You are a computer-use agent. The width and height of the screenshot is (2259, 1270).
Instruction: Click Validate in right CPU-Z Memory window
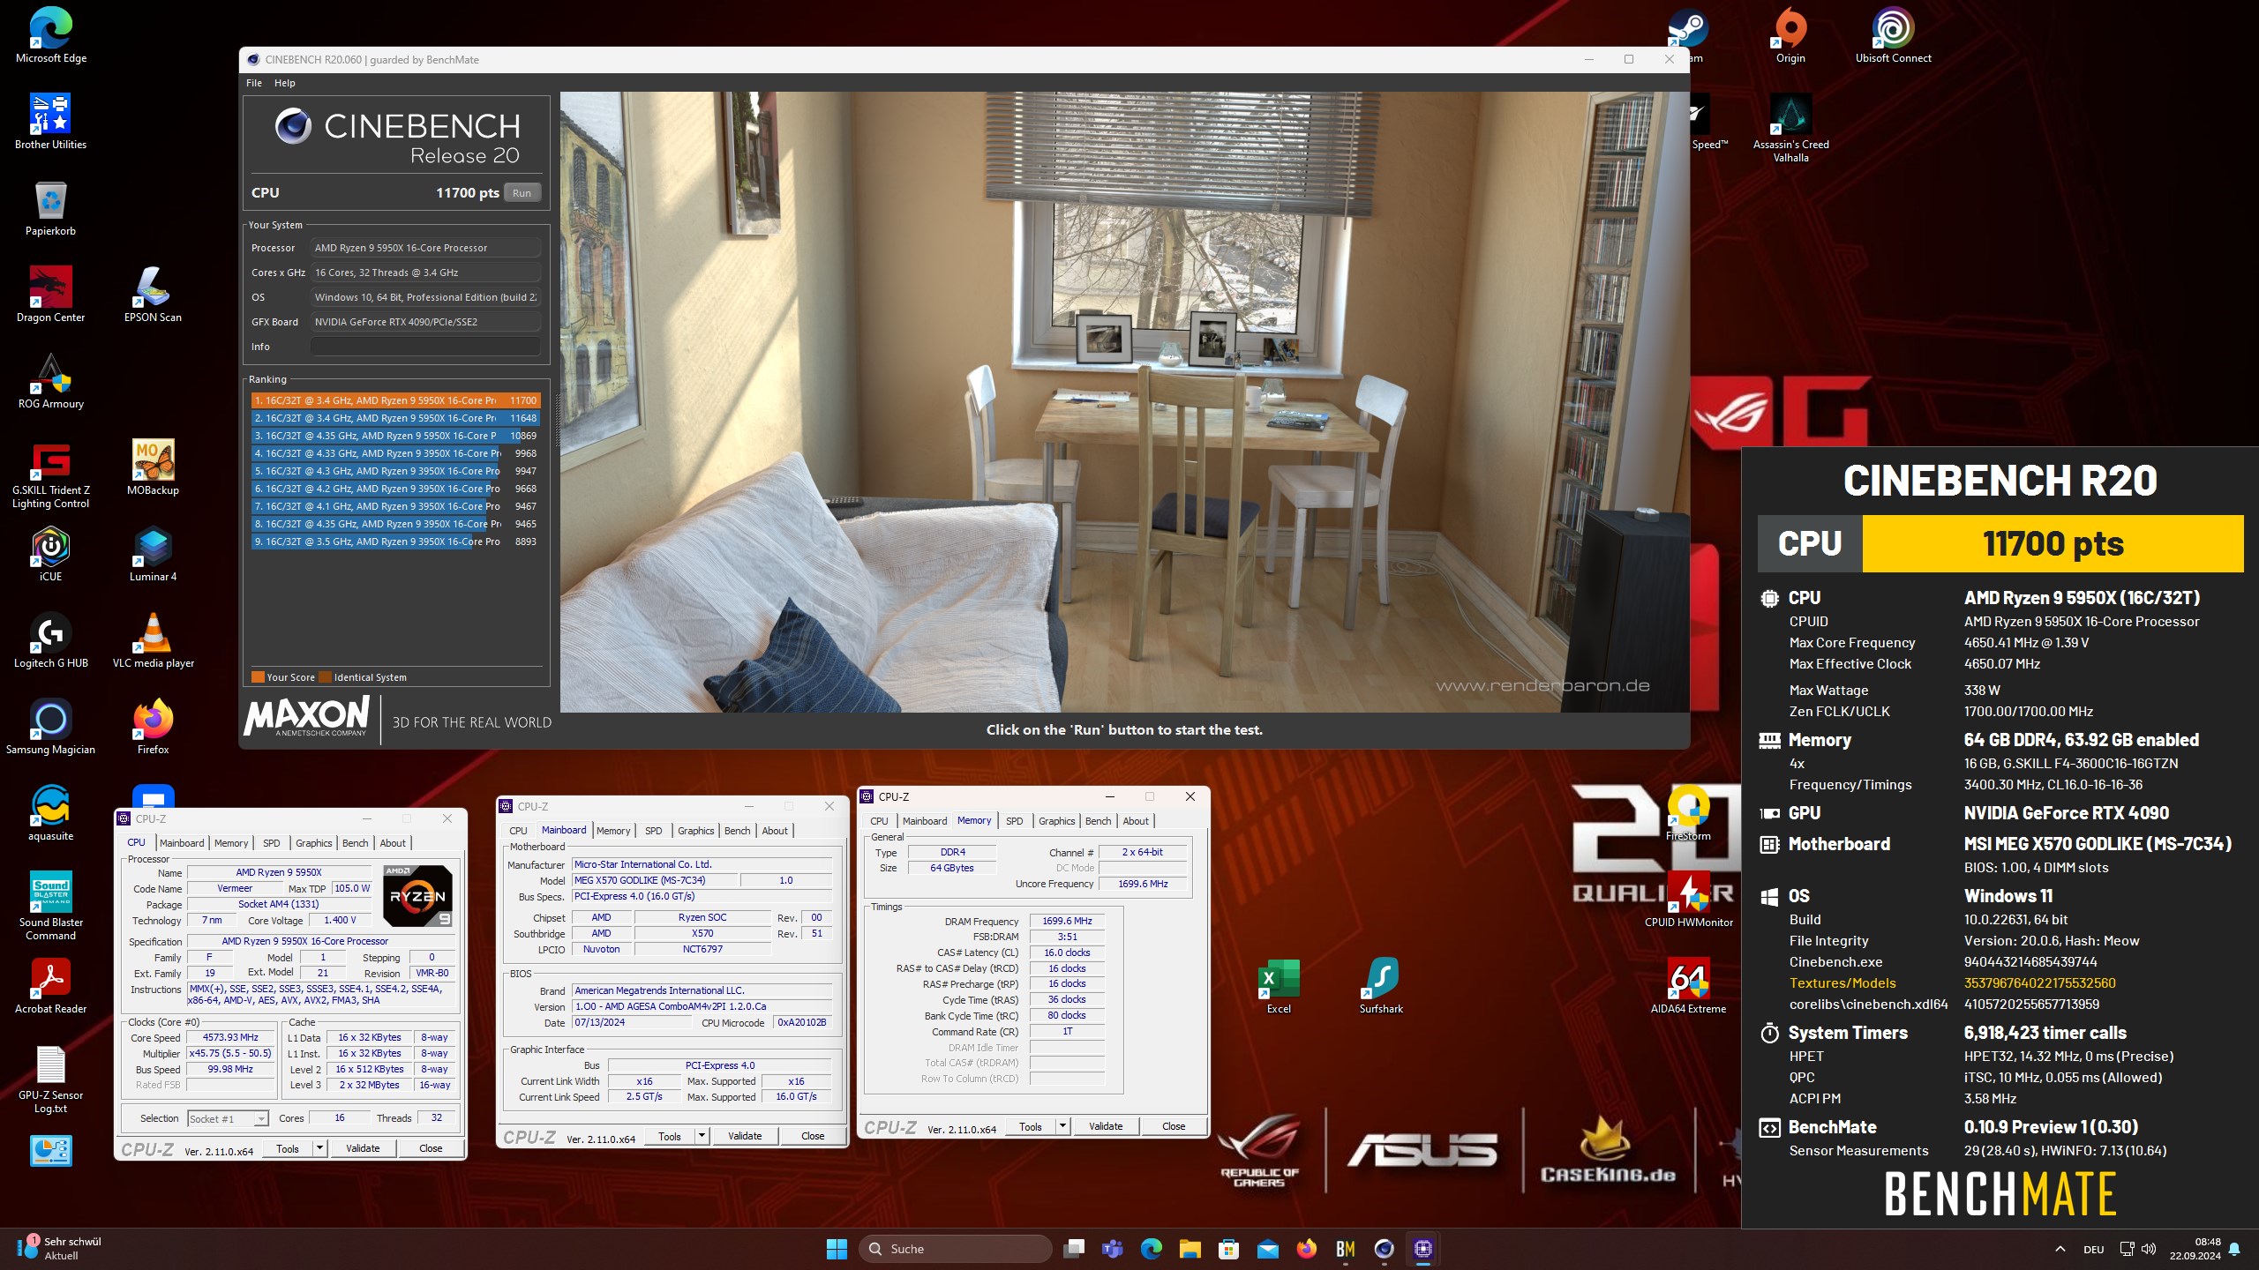tap(1106, 1126)
